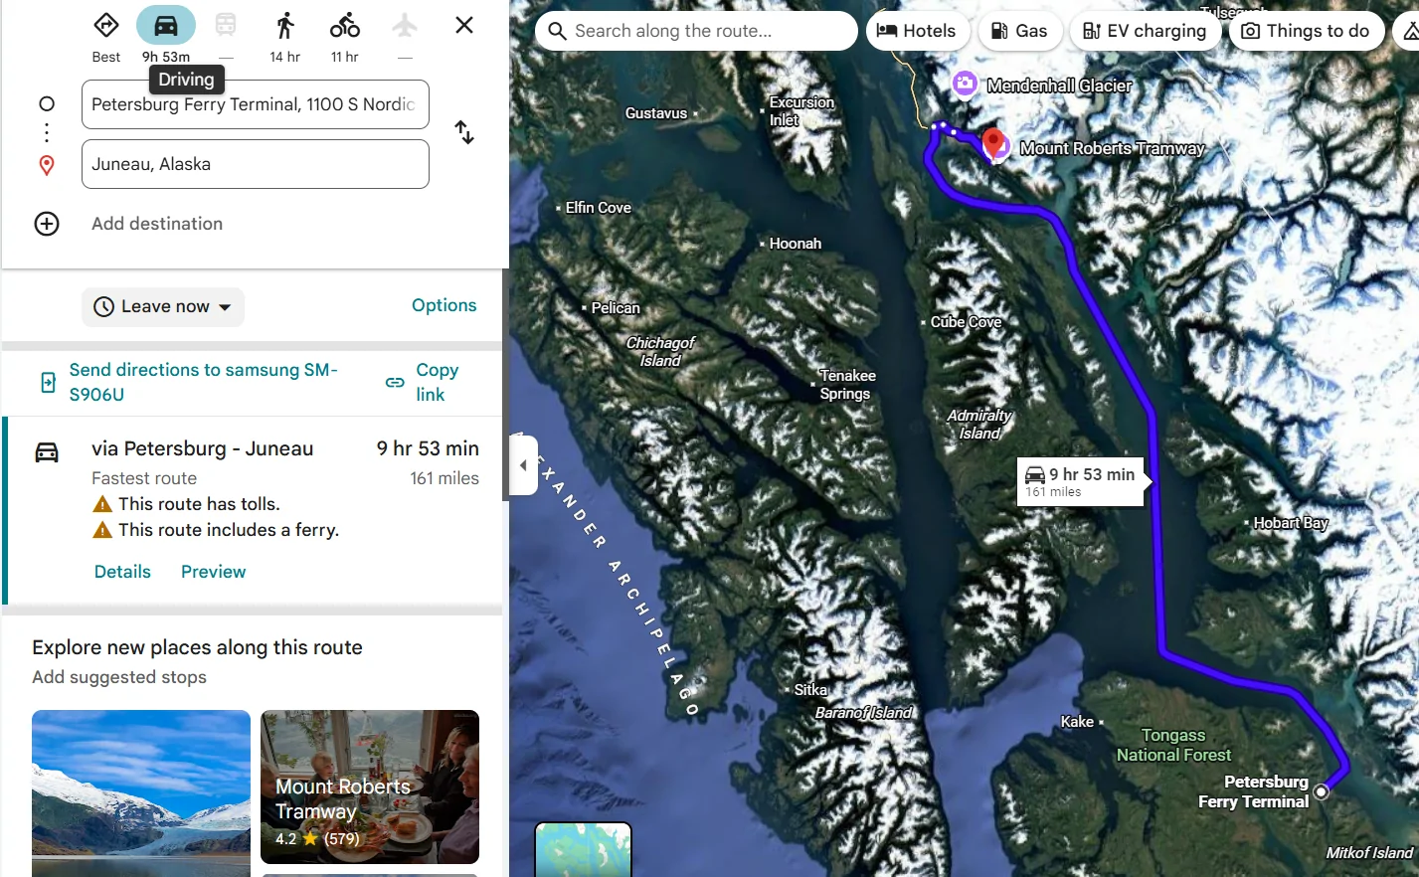Click the Add destination plus icon
Screen dimensions: 1419x877
point(47,224)
